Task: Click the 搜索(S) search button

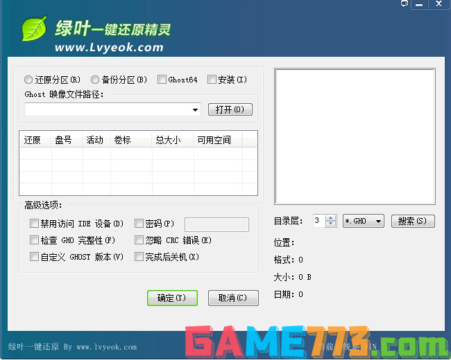Action: pos(413,222)
